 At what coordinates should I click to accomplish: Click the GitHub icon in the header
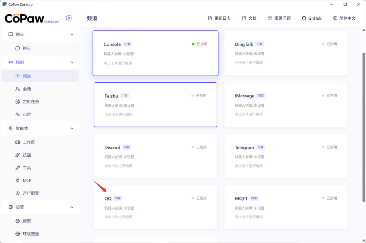pos(304,18)
